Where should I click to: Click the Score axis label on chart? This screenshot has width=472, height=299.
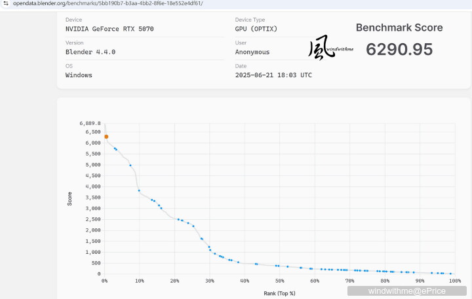click(69, 199)
